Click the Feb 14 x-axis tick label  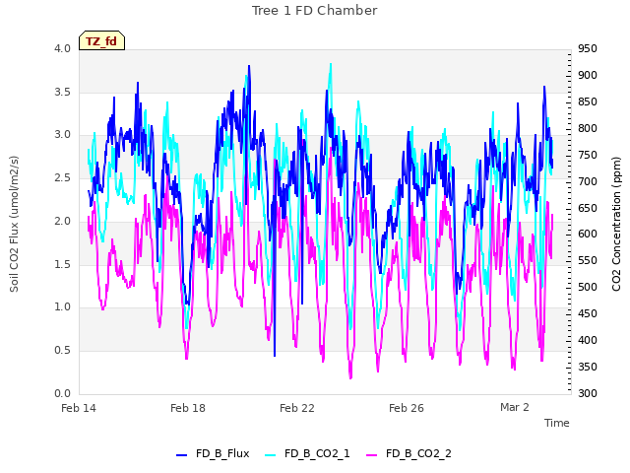coord(79,408)
